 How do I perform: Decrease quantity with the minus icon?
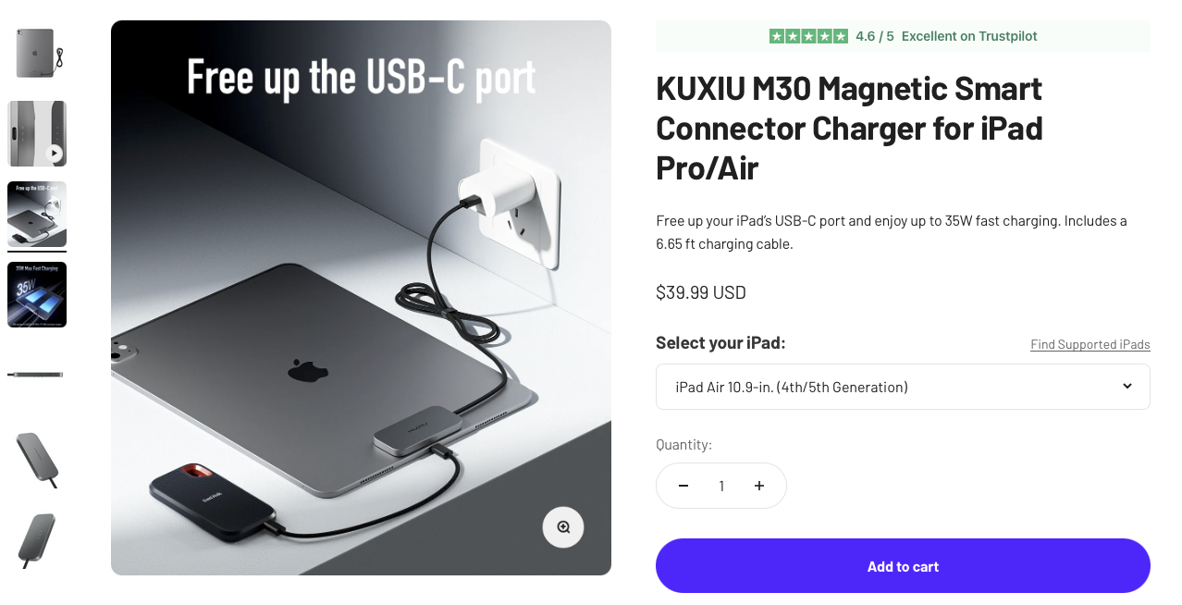pyautogui.click(x=683, y=486)
